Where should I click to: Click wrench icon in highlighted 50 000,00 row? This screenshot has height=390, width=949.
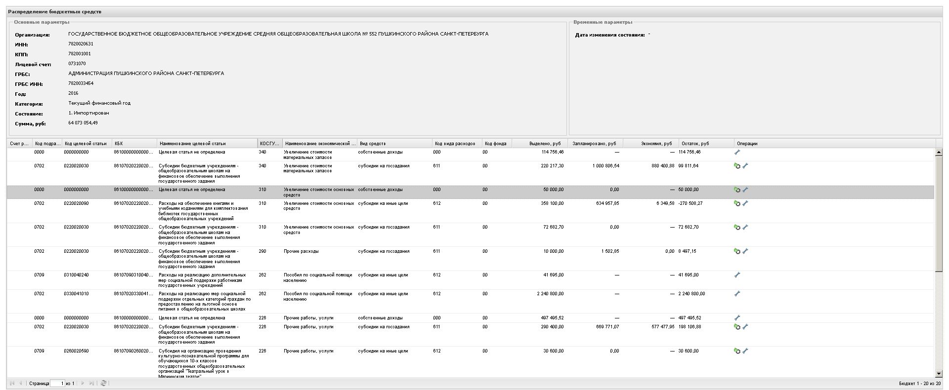coord(745,190)
